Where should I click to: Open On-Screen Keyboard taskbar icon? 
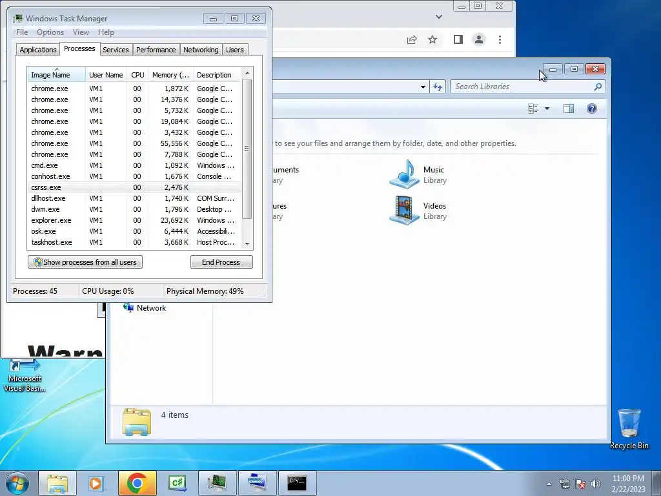tap(257, 483)
